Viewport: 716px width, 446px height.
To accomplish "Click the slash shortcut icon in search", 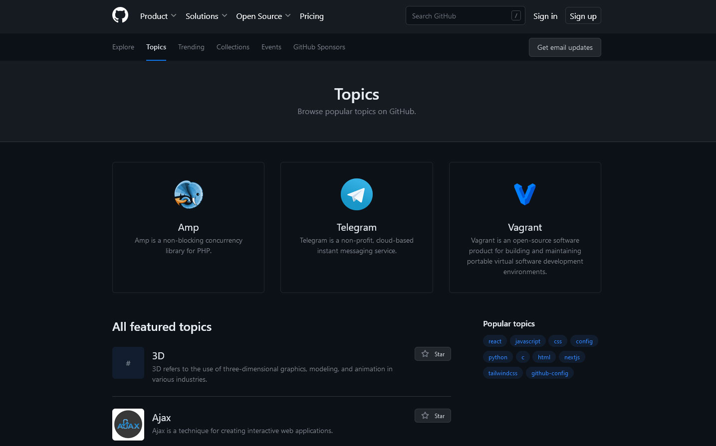I will coord(516,16).
